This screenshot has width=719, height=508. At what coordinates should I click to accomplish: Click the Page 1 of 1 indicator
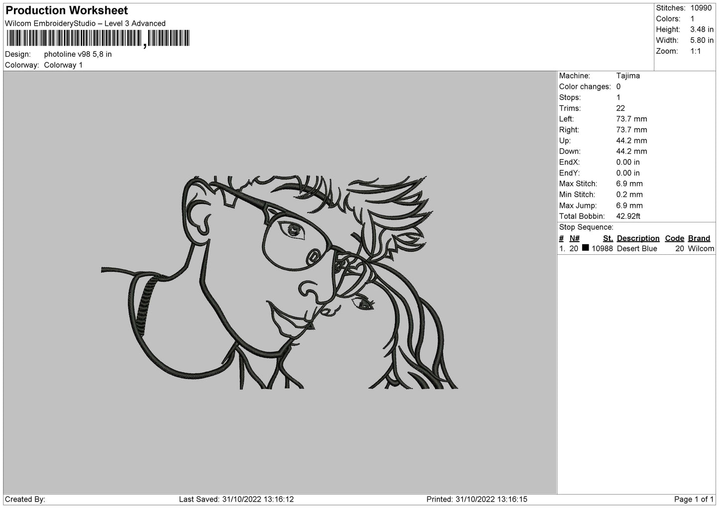coord(694,499)
